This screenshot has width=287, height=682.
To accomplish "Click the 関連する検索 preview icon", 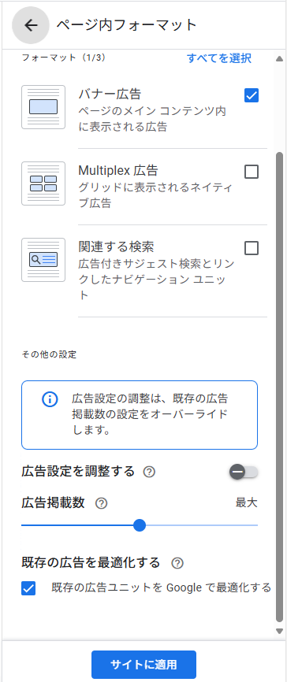I will tap(43, 260).
